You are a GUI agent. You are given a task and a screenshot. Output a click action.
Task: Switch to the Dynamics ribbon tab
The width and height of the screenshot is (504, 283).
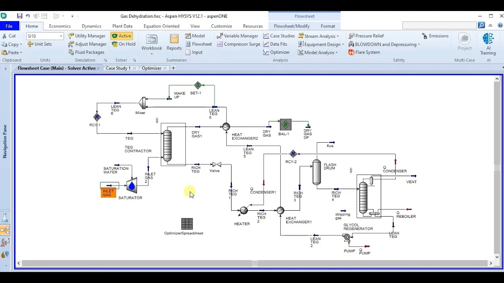pyautogui.click(x=91, y=26)
